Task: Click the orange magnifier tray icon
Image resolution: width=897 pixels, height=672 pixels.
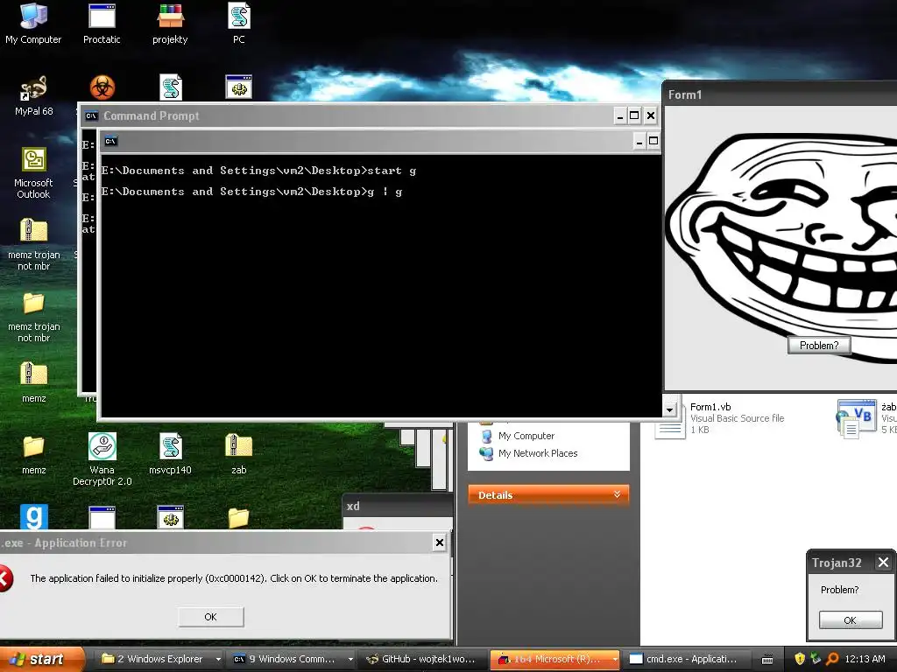Action: (x=832, y=659)
